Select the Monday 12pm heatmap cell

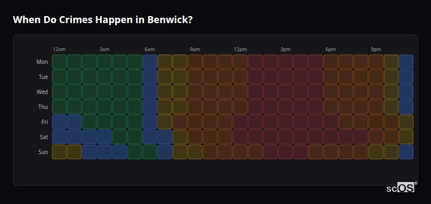240,62
